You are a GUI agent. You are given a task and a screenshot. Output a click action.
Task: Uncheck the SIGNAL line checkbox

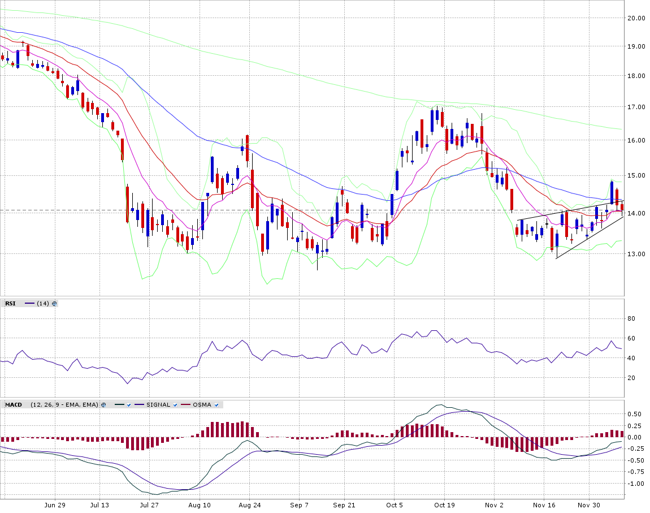[x=175, y=405]
